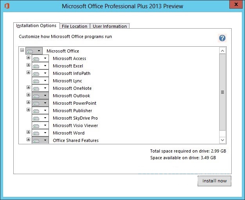Click the Office logo in title bar
The image size is (245, 200).
(7, 6)
